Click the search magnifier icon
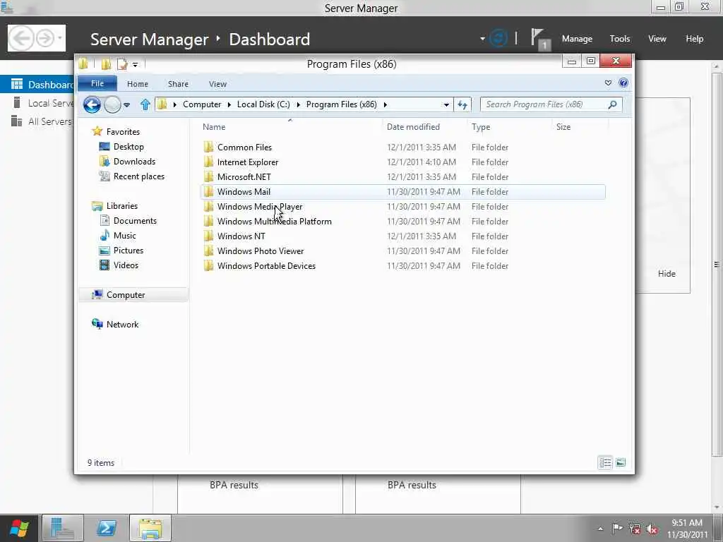The width and height of the screenshot is (723, 542). 612,104
